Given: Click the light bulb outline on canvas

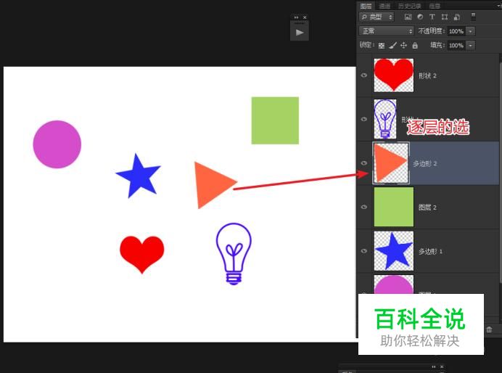Looking at the screenshot, I should point(234,253).
